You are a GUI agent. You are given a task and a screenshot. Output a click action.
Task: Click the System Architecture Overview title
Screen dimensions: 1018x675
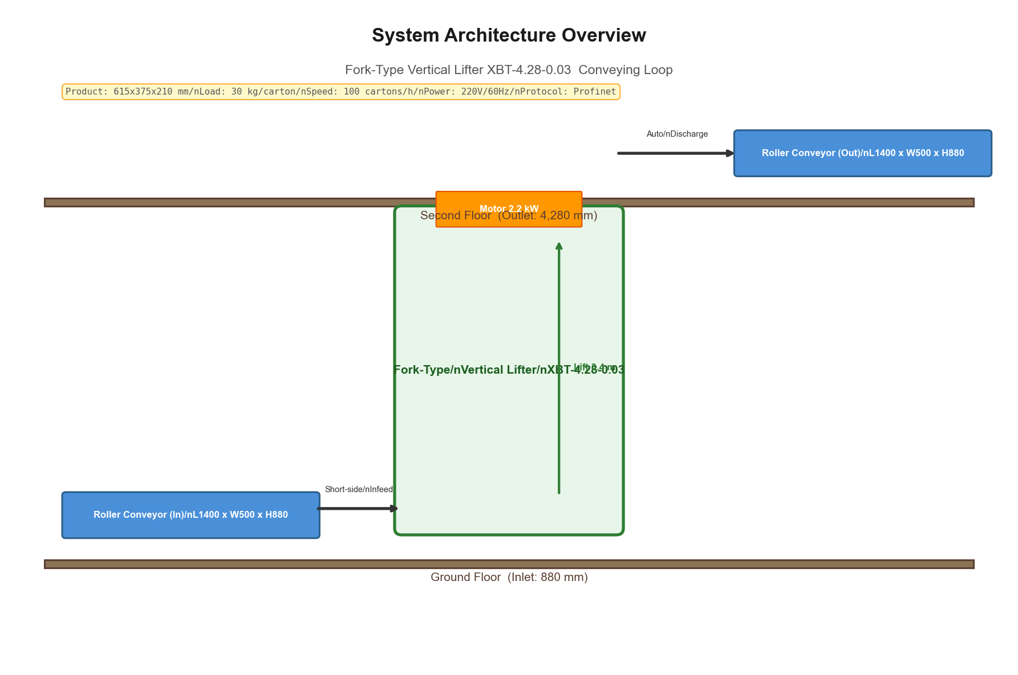pos(509,35)
